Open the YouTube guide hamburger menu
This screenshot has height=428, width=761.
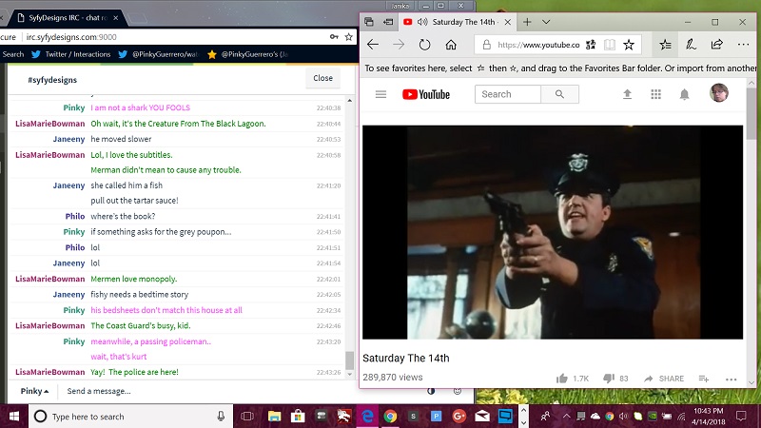pos(381,94)
